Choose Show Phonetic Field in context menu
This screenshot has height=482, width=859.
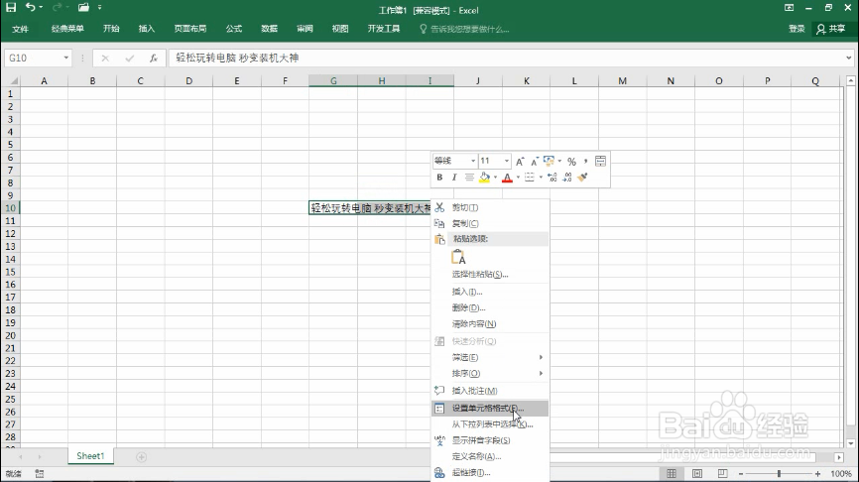pyautogui.click(x=490, y=440)
